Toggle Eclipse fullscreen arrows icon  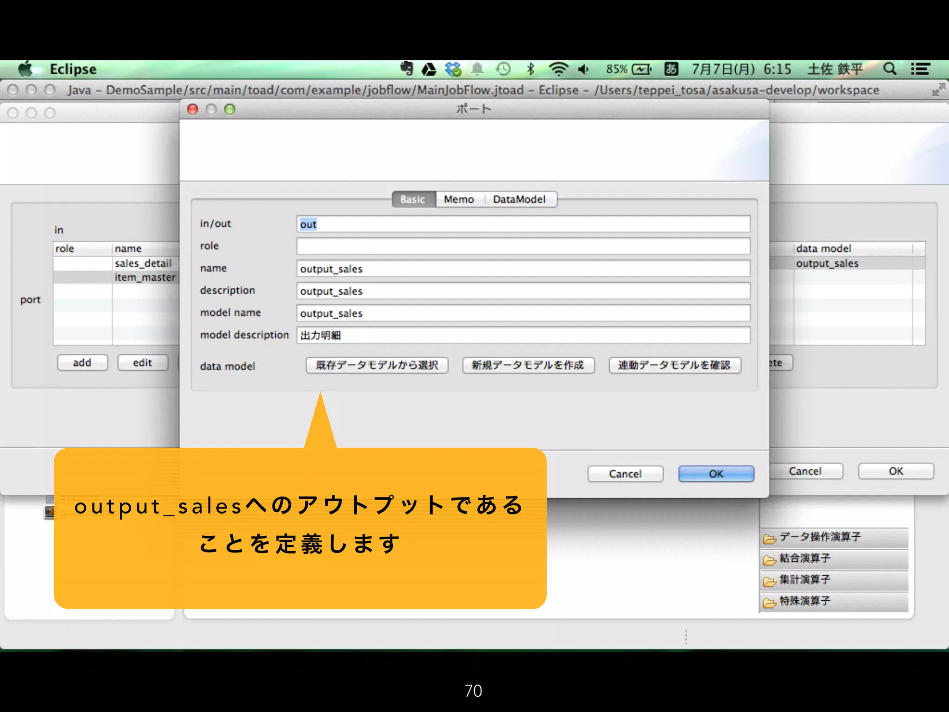coord(938,89)
